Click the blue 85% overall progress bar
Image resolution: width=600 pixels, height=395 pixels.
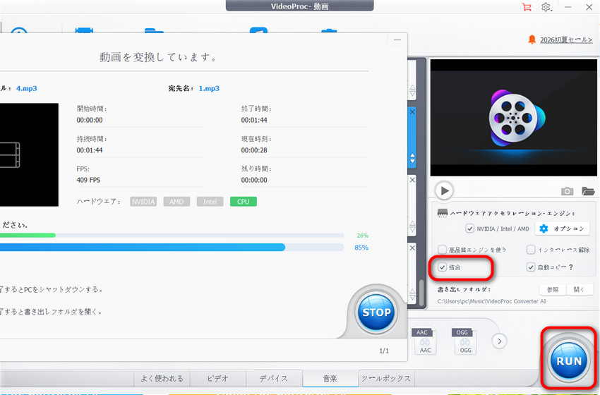[172, 248]
